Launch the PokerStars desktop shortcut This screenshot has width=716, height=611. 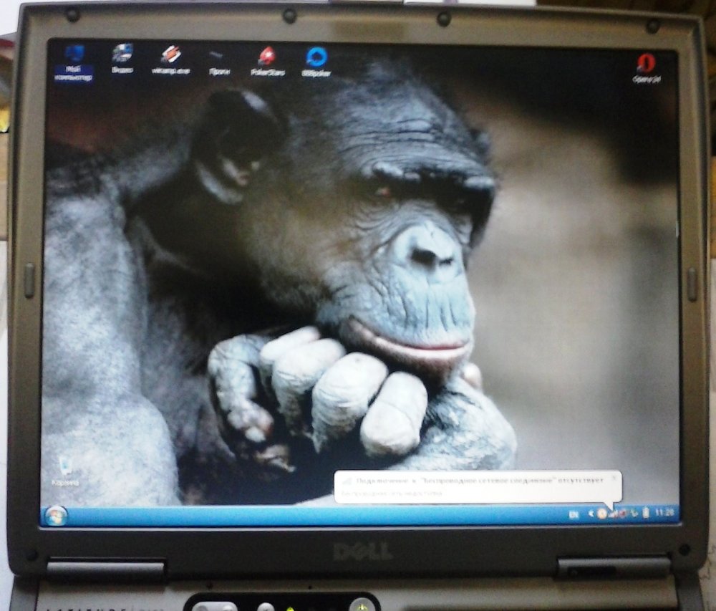267,60
